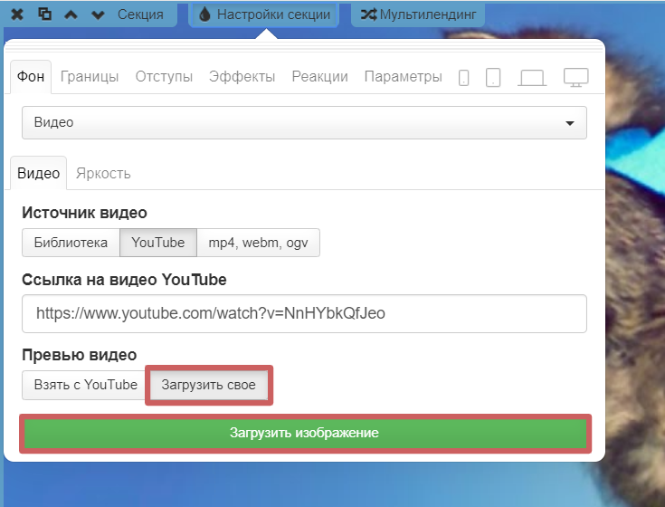Viewport: 665px width, 507px height.
Task: Move section down with arrow icon
Action: 99,14
